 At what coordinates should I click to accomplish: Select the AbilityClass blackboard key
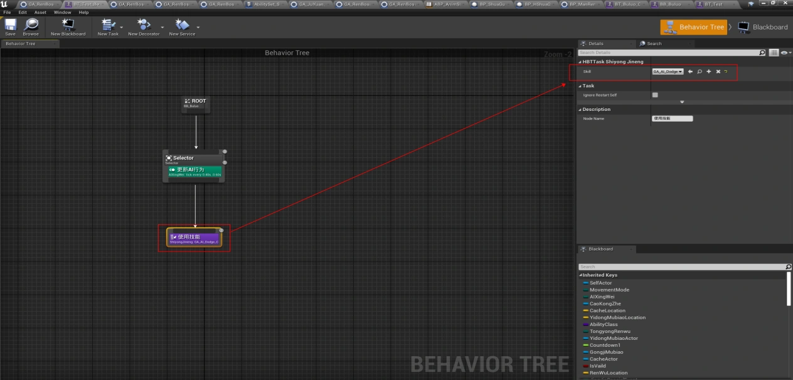coord(604,324)
